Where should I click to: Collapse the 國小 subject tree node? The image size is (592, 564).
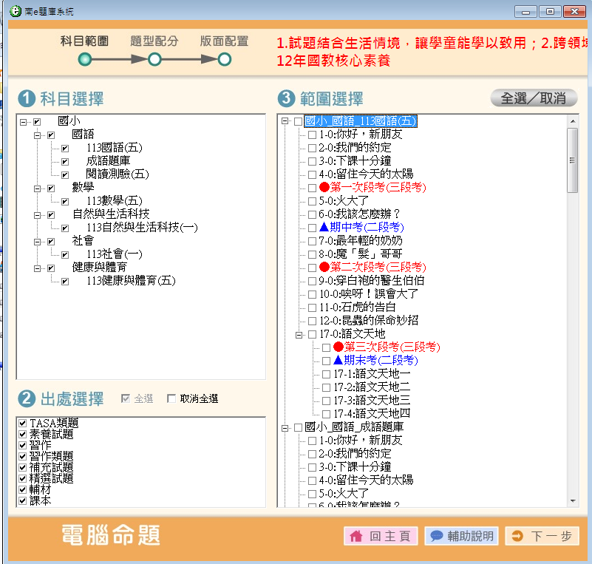pyautogui.click(x=23, y=121)
